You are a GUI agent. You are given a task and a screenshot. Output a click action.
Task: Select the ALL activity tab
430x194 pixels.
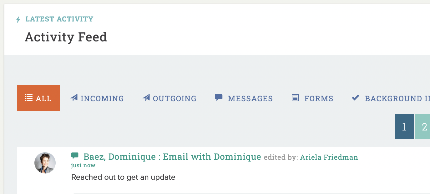point(38,98)
